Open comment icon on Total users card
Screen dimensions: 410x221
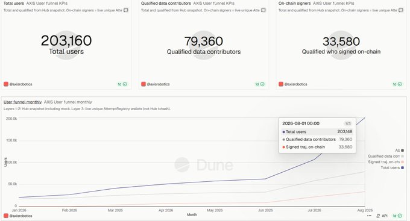pos(126,10)
